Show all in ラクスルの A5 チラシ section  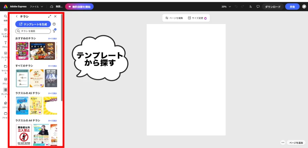[52, 93]
